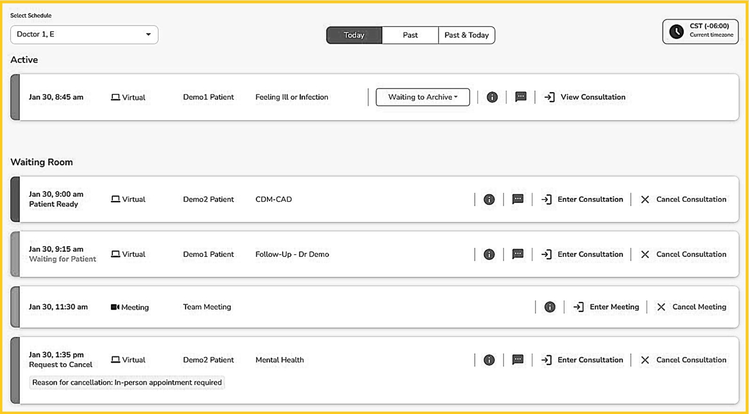Open the Waiting to Archive dropdown

(x=422, y=97)
